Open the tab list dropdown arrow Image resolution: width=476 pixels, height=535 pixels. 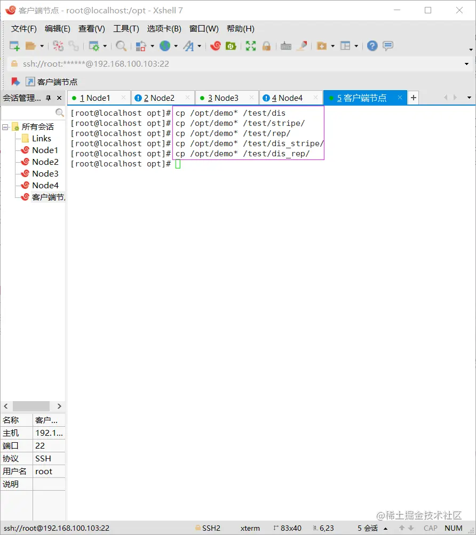pos(469,98)
